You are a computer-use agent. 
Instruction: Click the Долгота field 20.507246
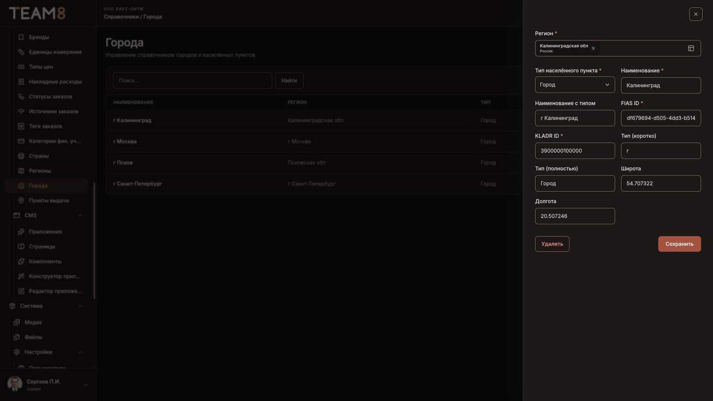coord(575,216)
